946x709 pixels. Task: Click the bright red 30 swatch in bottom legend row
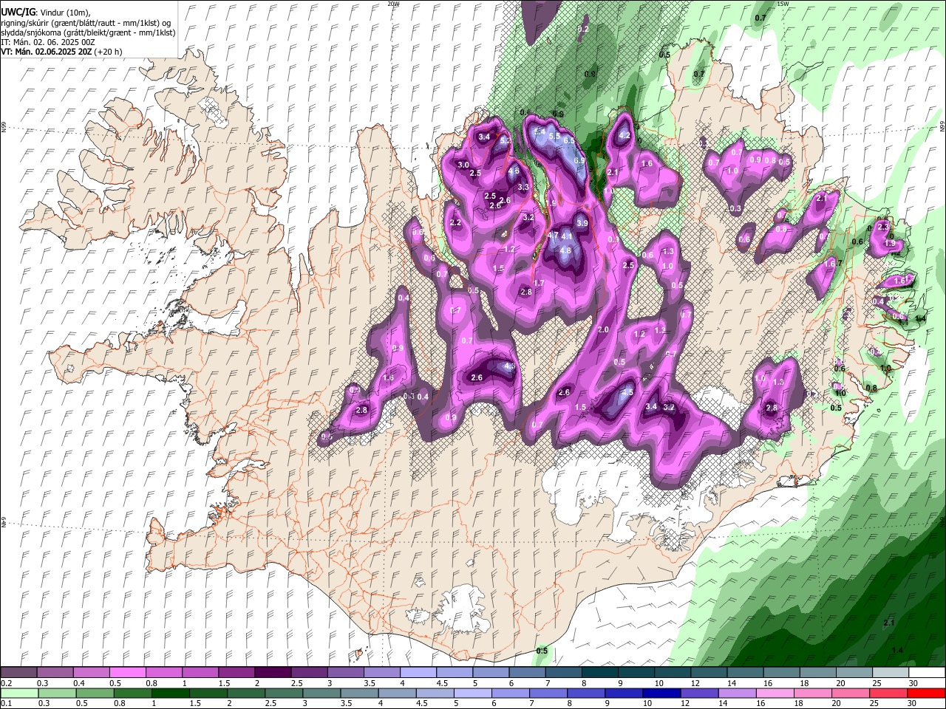926,693
